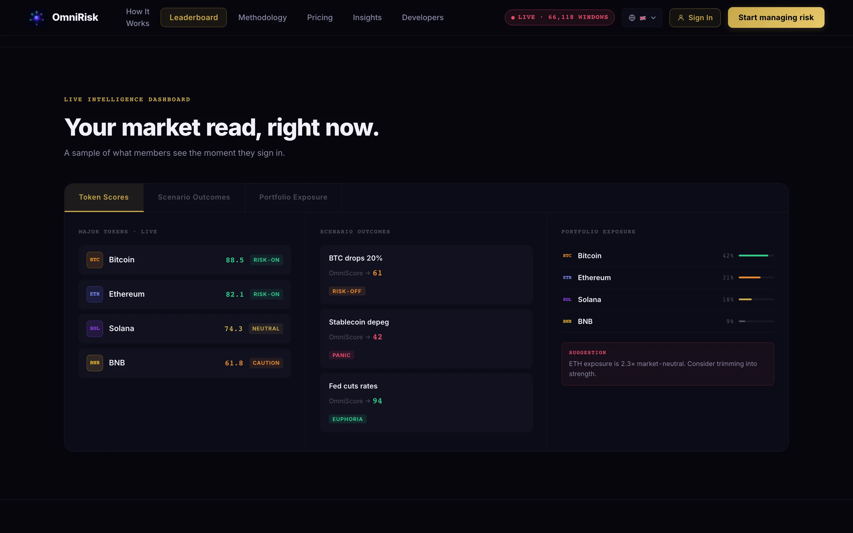Open the Pricing nav link
853x533 pixels.
[320, 18]
